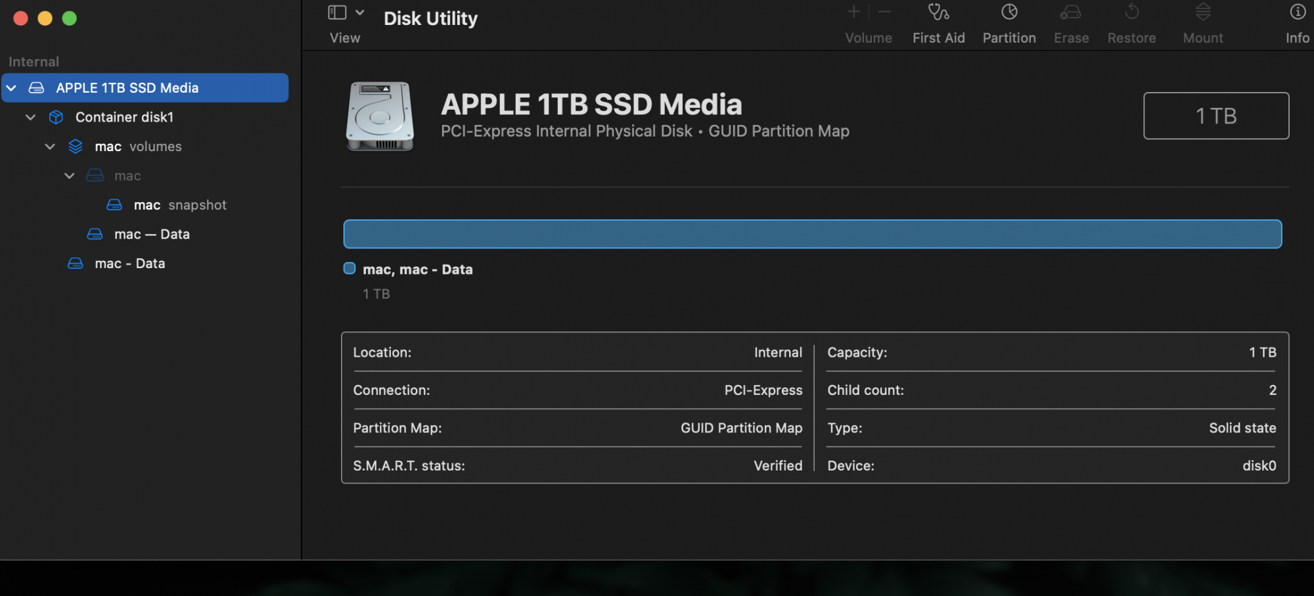Click the mac snapshot disk icon
The width and height of the screenshot is (1314, 596).
point(114,205)
